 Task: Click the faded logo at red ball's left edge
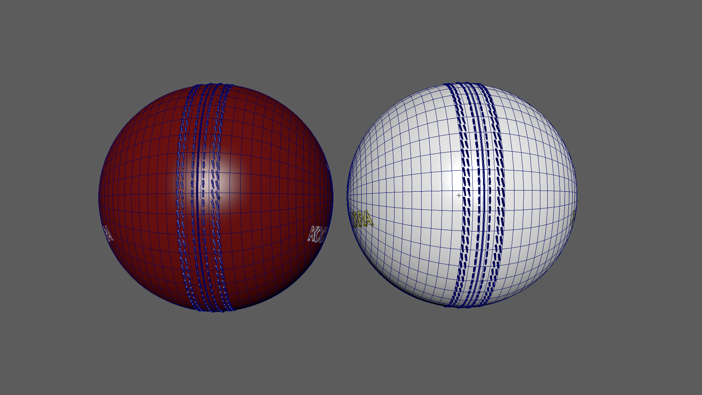pyautogui.click(x=108, y=233)
